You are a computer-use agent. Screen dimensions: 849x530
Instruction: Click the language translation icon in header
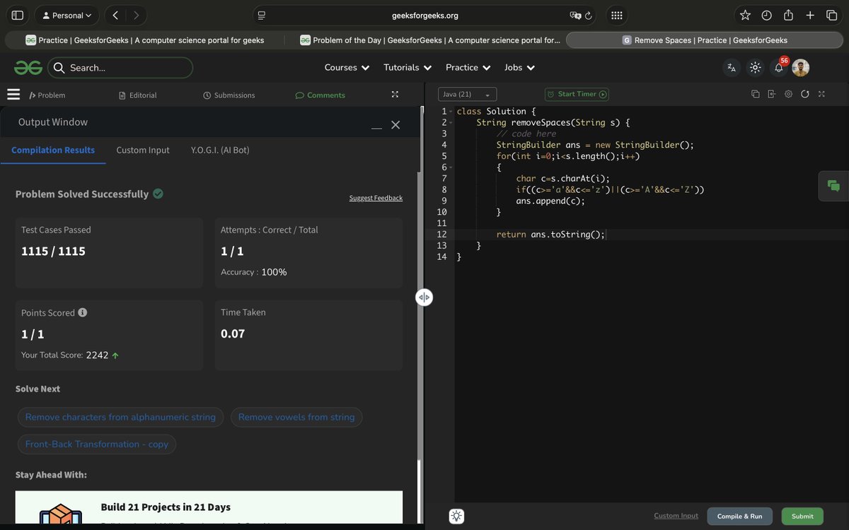(732, 68)
